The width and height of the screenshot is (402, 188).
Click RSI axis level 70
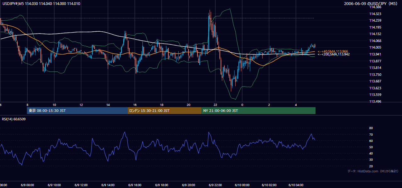tap(371, 134)
